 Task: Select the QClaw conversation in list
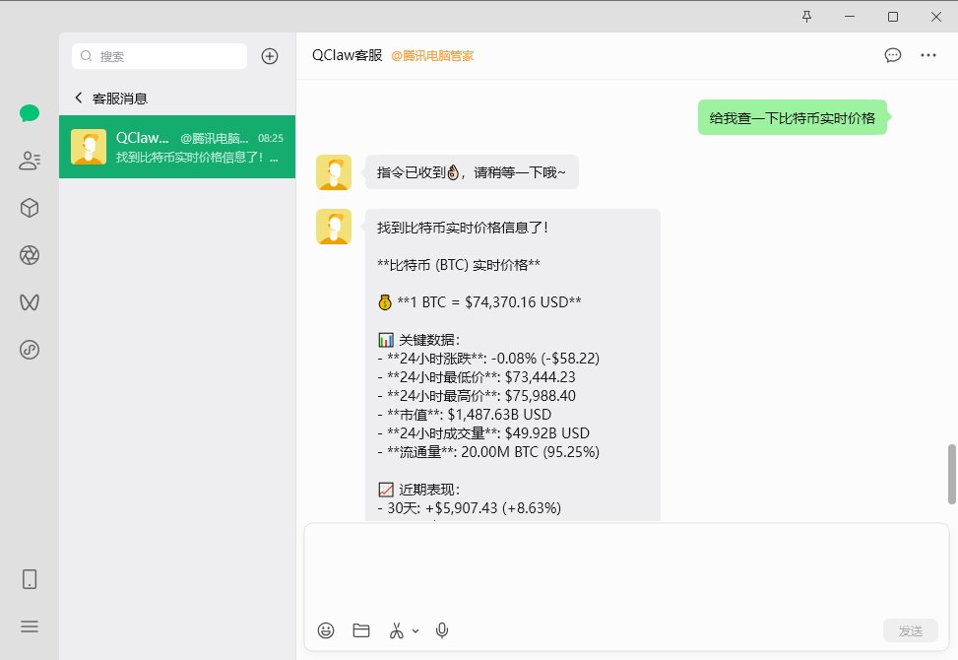coord(177,147)
